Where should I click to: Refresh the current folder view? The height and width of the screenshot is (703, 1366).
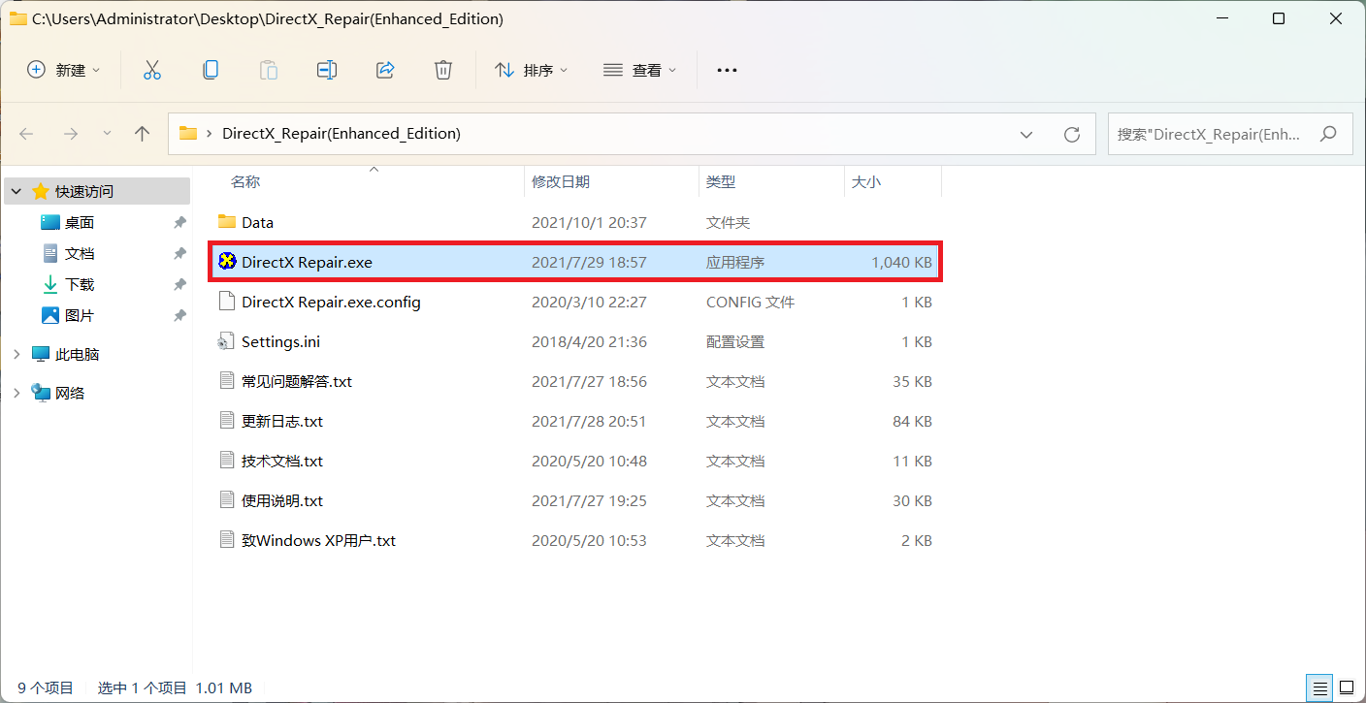point(1071,134)
